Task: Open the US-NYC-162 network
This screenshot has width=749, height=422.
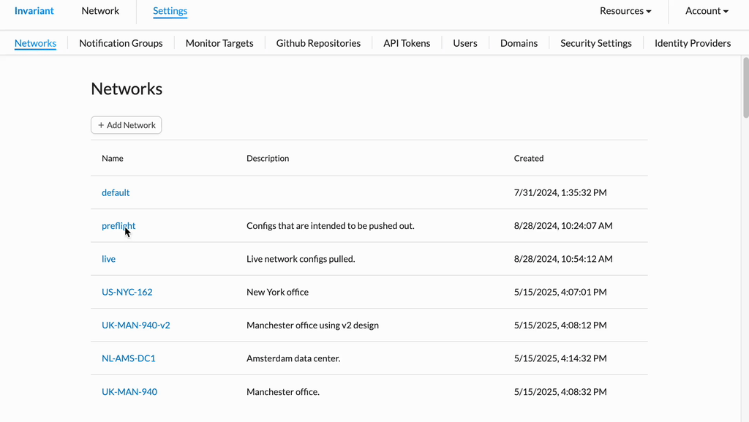Action: (x=127, y=292)
